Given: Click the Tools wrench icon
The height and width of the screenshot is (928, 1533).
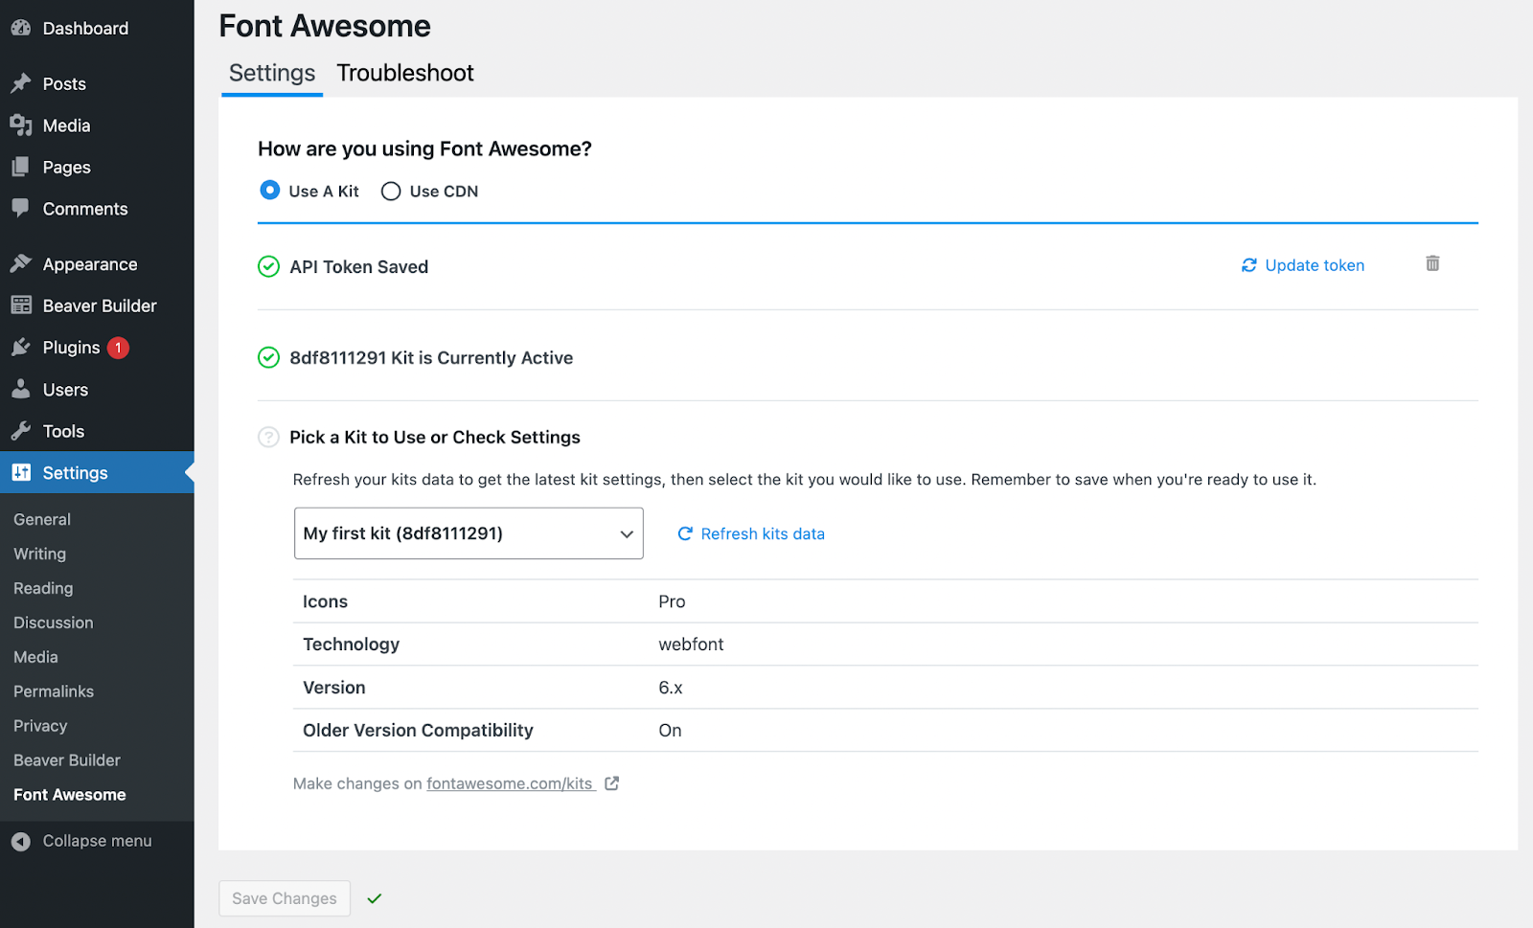Looking at the screenshot, I should 21,431.
